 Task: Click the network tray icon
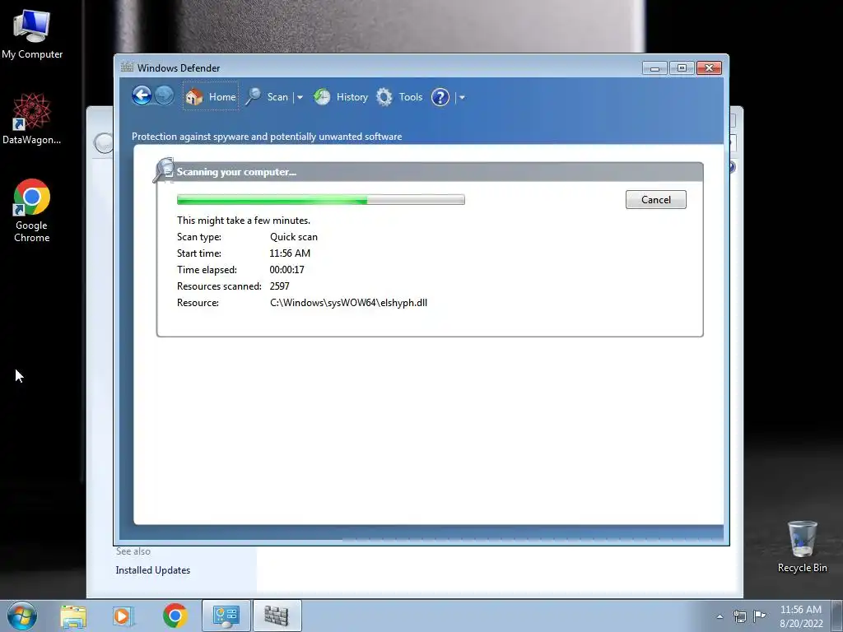pyautogui.click(x=740, y=616)
